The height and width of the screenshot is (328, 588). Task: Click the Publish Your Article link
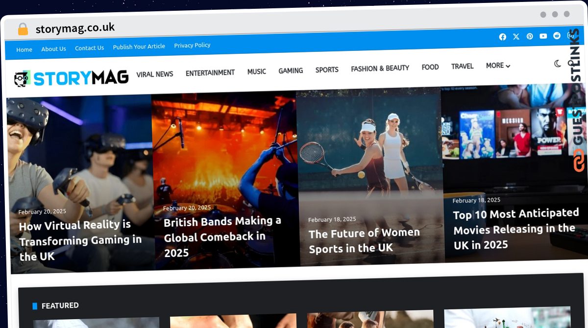click(139, 47)
